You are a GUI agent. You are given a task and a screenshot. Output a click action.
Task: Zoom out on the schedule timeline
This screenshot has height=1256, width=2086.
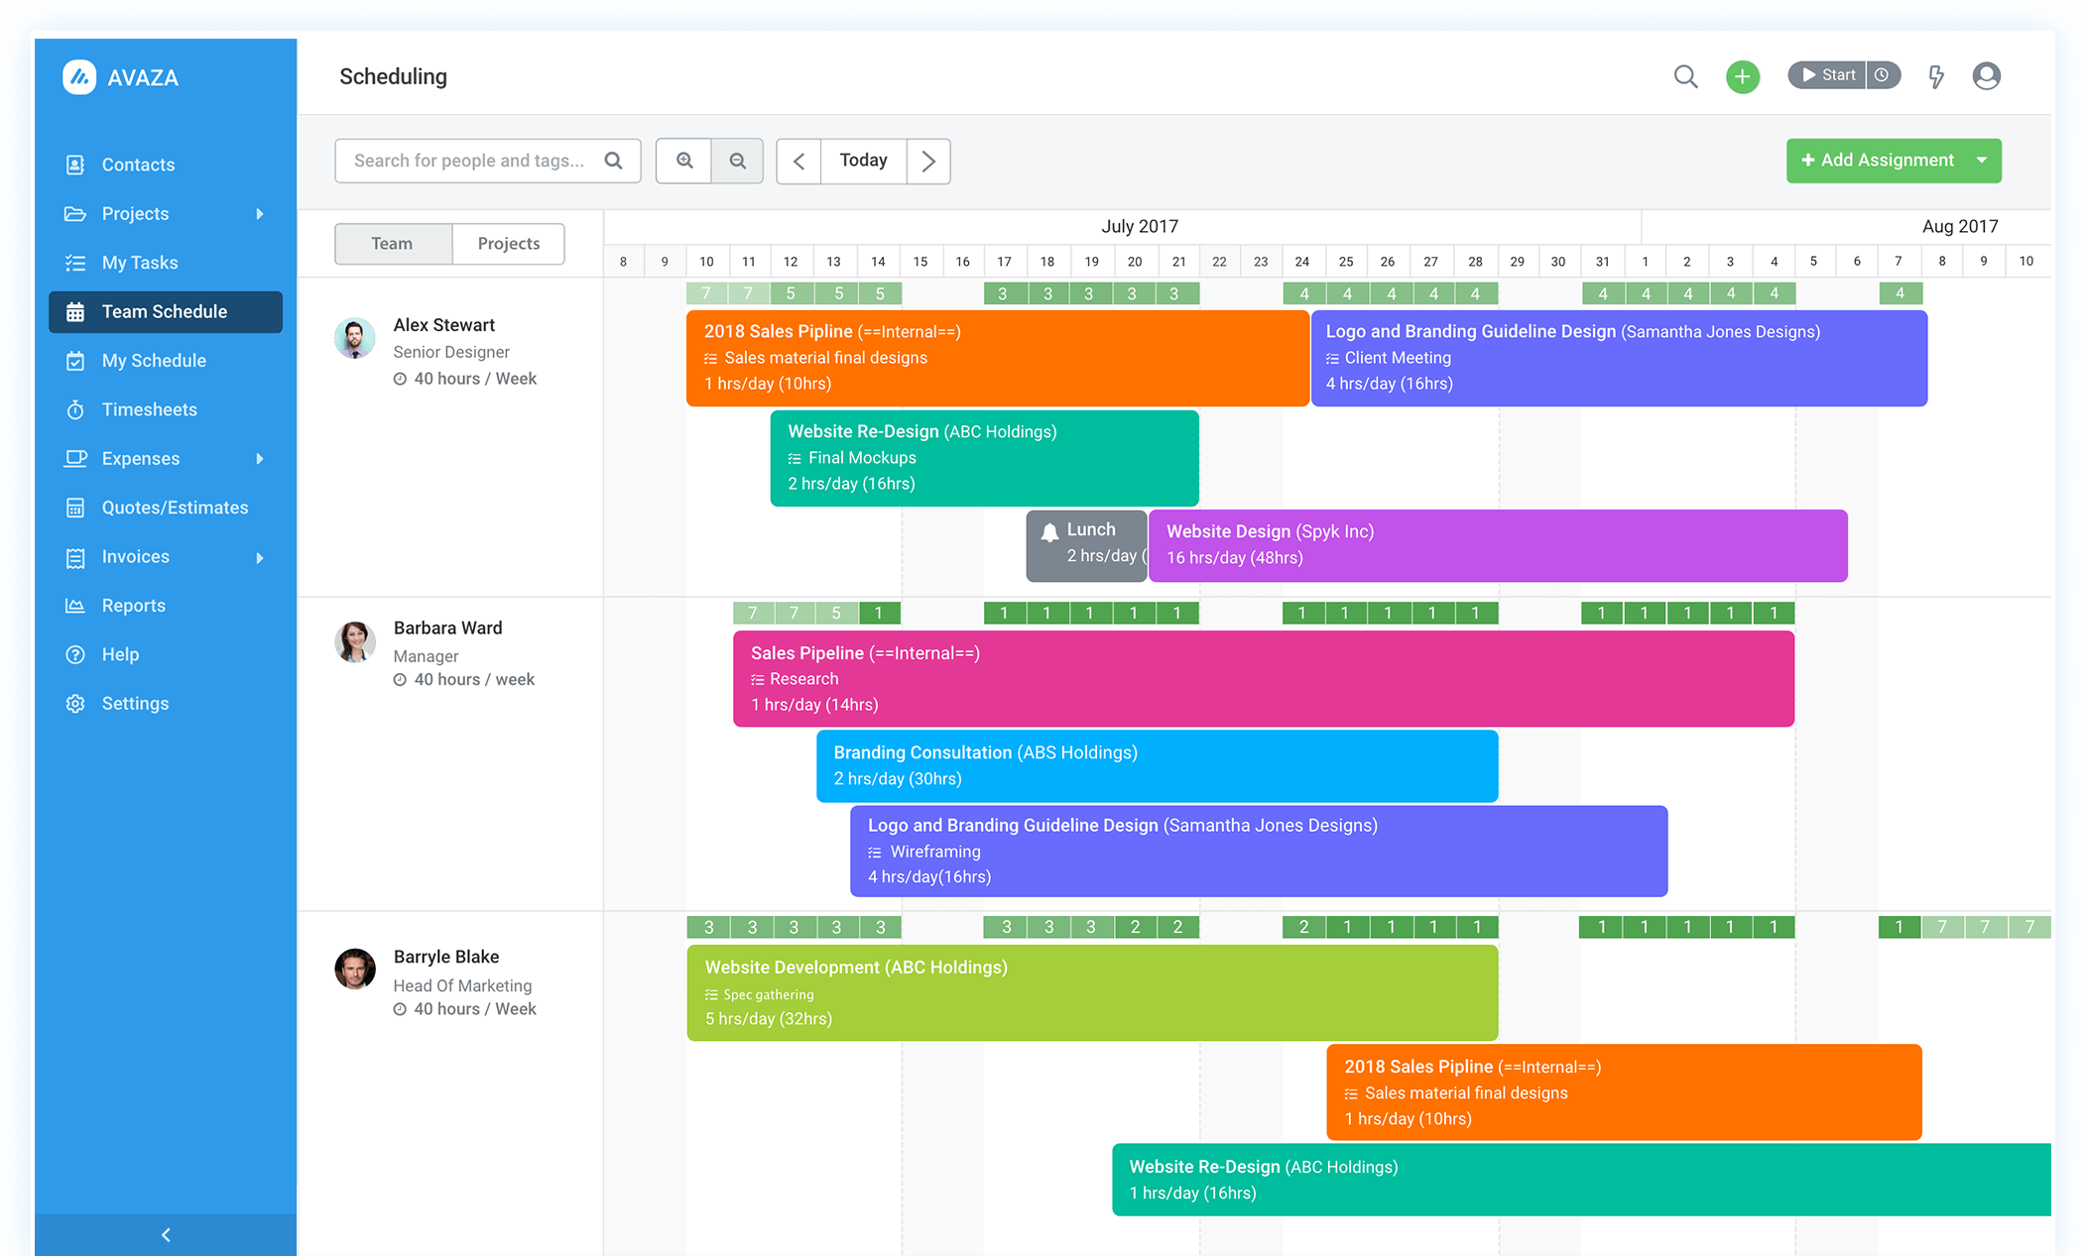point(737,161)
